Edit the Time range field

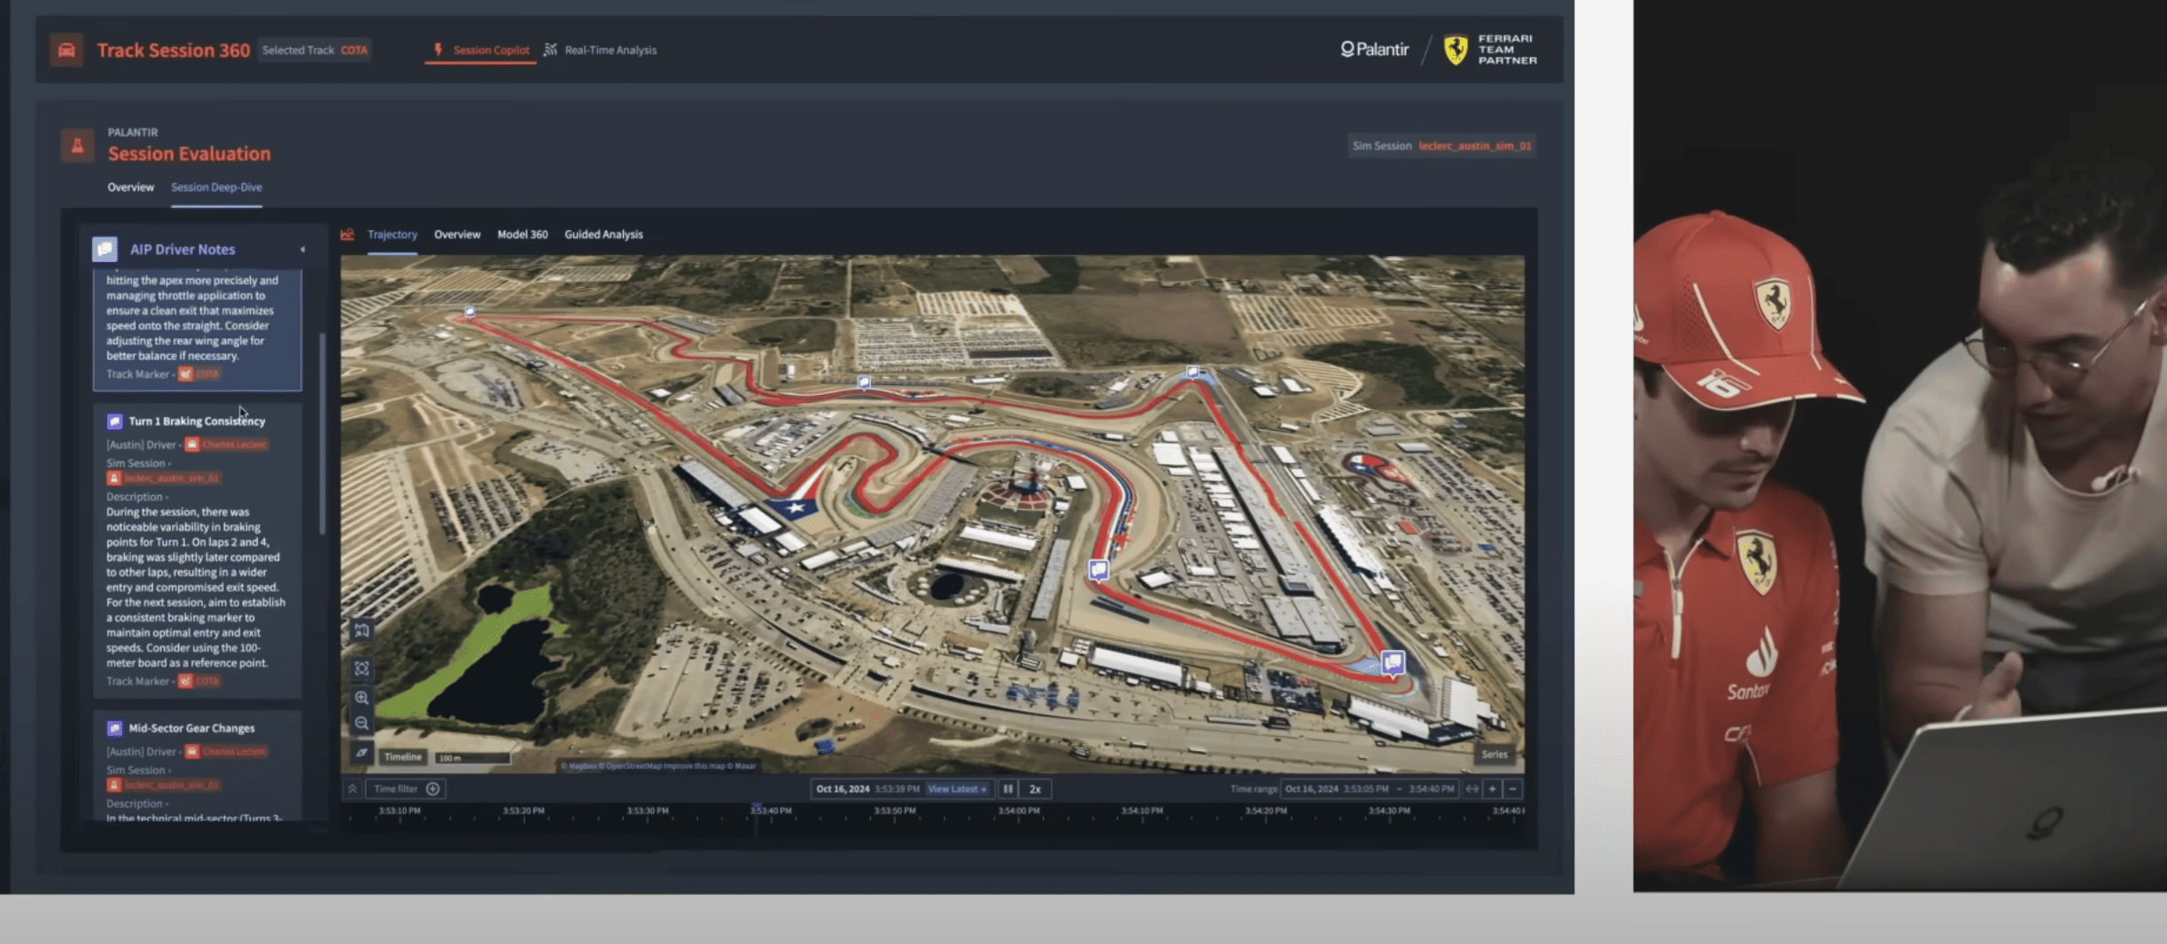[x=1370, y=789]
